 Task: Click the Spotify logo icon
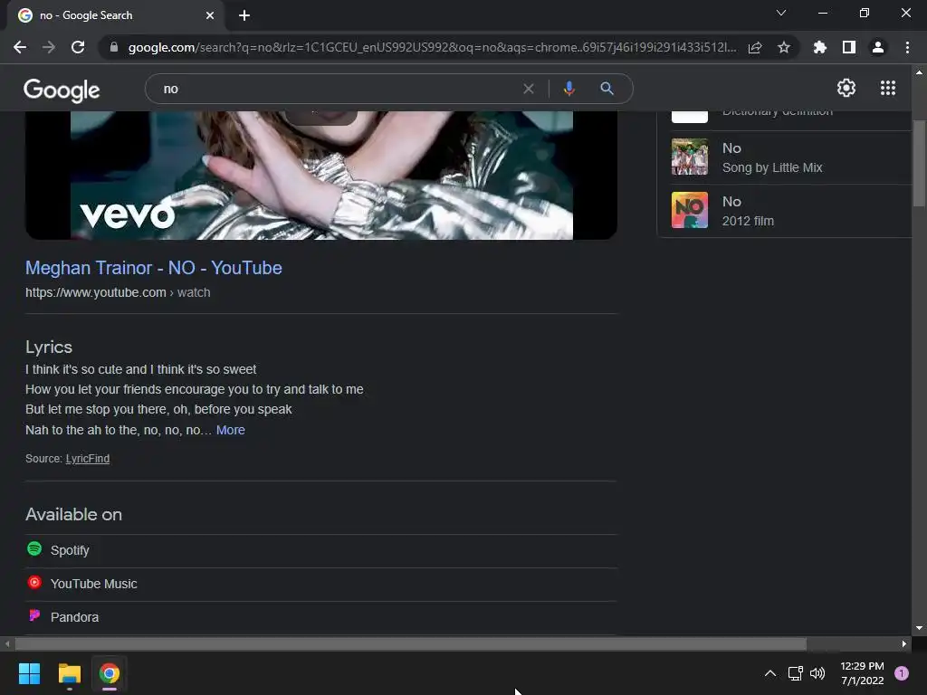click(x=34, y=549)
